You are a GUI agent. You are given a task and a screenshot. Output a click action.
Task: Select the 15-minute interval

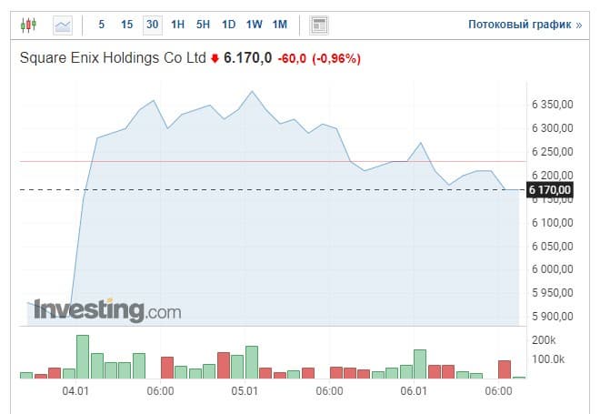click(x=126, y=25)
